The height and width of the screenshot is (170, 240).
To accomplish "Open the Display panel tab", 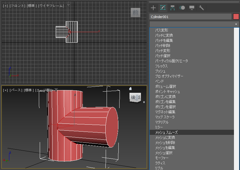I will pos(192,8).
